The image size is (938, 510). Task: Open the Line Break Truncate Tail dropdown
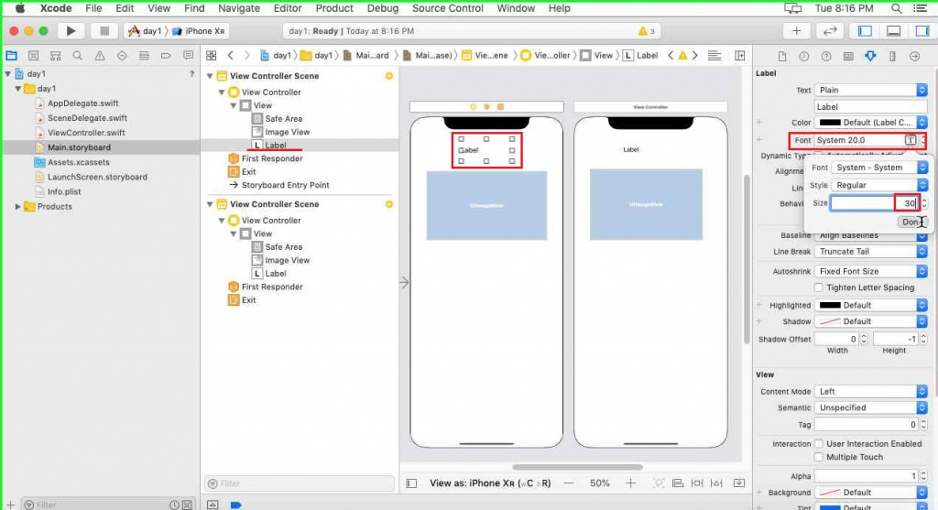[871, 252]
